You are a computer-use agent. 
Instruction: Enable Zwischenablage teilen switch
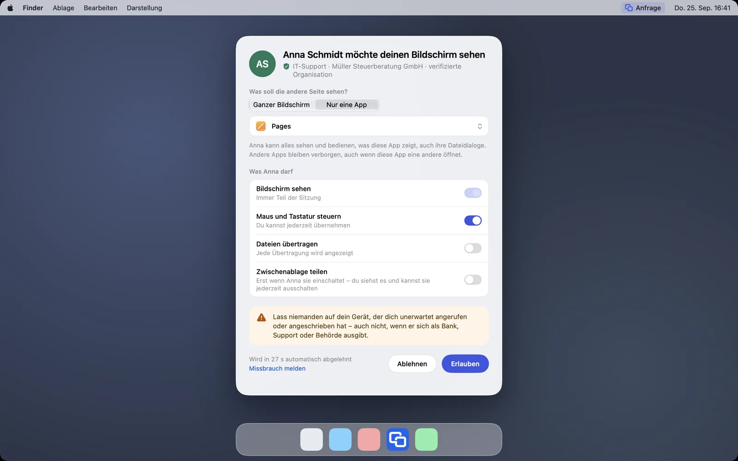click(473, 280)
